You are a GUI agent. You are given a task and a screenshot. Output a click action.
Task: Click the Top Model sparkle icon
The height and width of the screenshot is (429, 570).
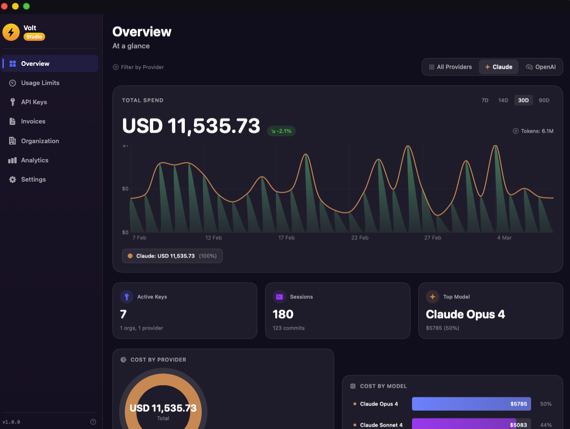[x=432, y=297]
